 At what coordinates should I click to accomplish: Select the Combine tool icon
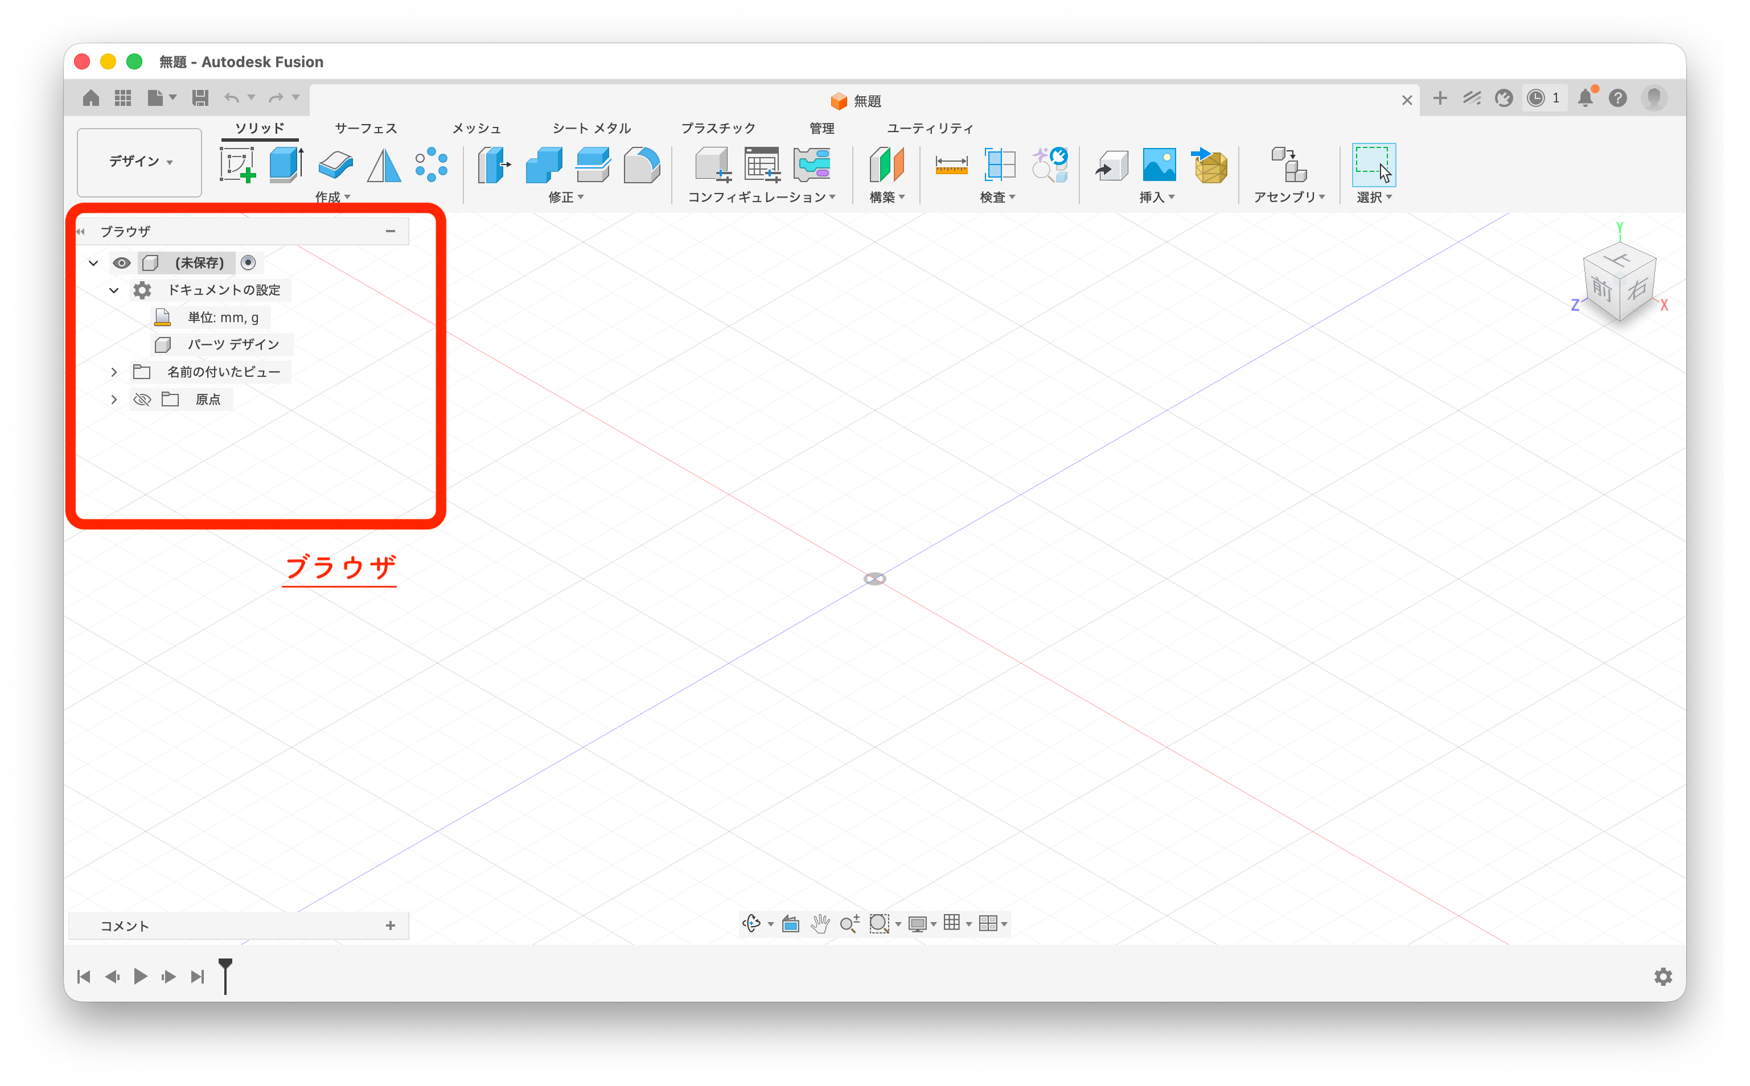[544, 165]
